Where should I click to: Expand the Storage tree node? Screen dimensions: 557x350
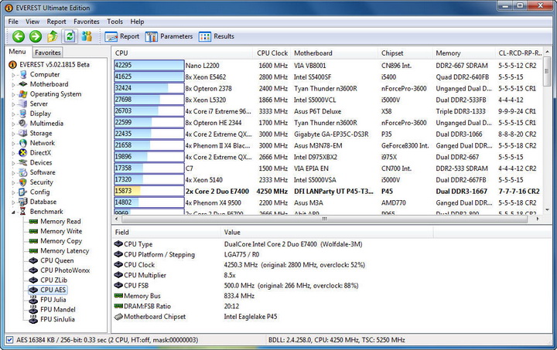pyautogui.click(x=13, y=134)
